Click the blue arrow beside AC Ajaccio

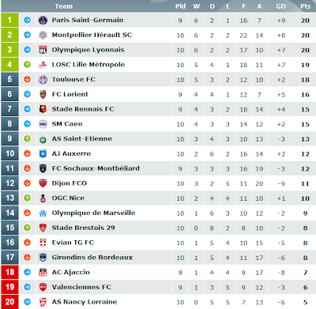coord(28,272)
